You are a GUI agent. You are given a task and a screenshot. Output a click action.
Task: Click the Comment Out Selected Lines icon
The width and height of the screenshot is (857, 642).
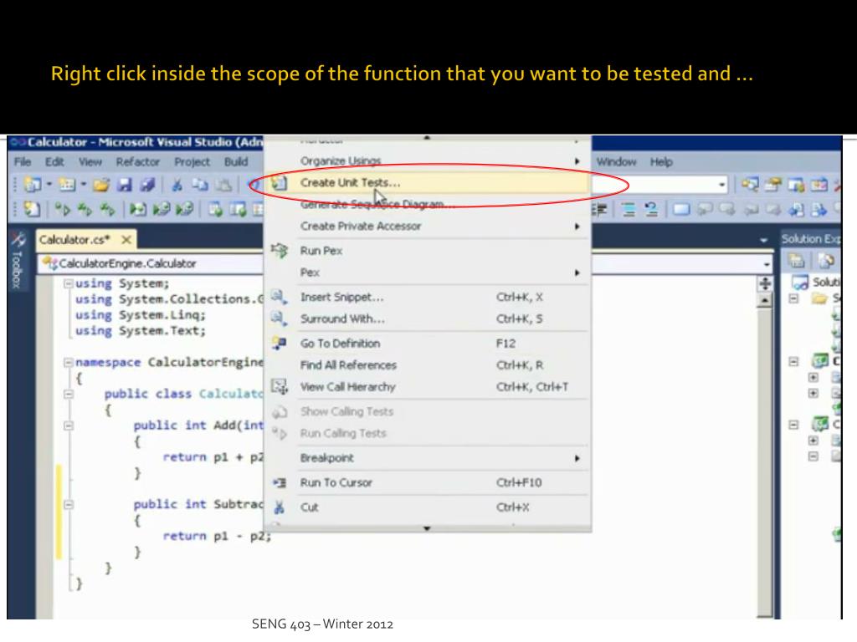pyautogui.click(x=629, y=209)
